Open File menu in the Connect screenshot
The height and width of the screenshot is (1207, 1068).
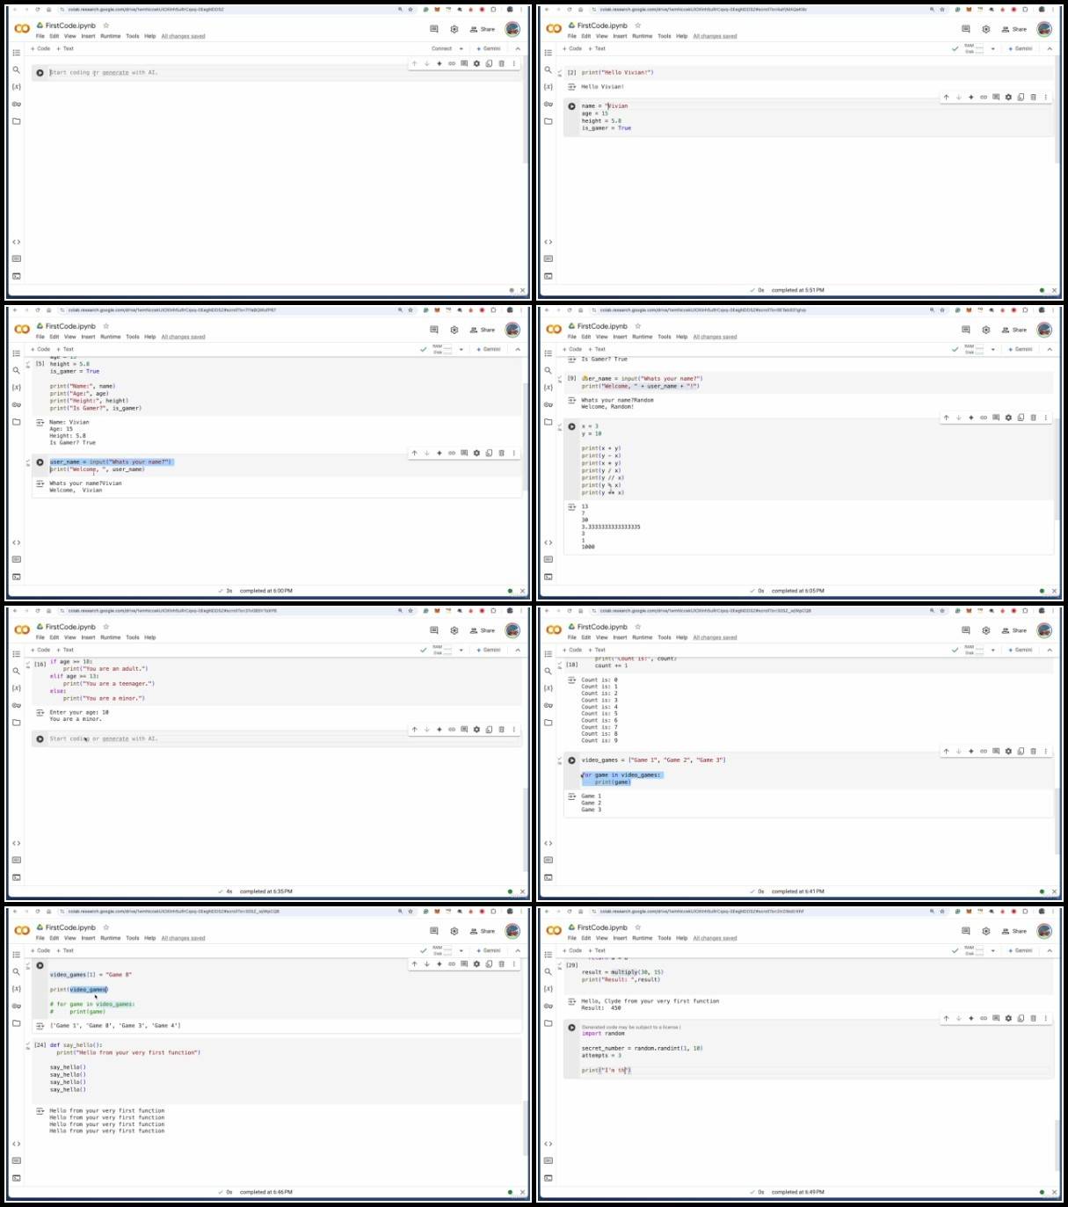click(x=40, y=36)
